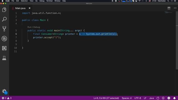Open the File menu

click(x=13, y=1)
